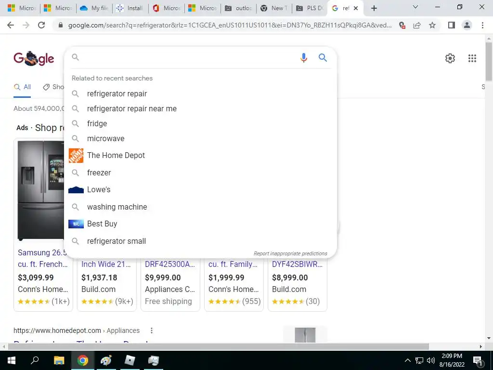Click the browser back arrow

coord(11,25)
